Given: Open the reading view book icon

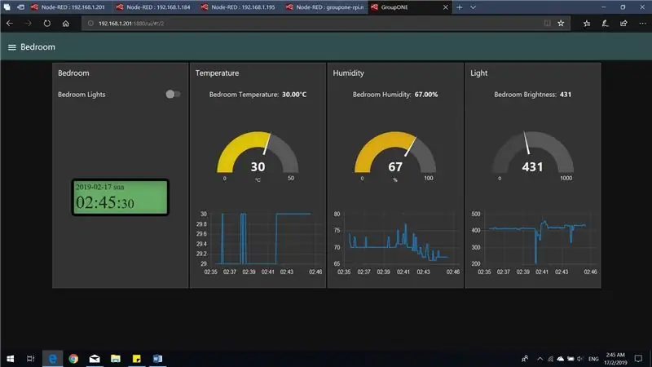Looking at the screenshot, I should 547,24.
